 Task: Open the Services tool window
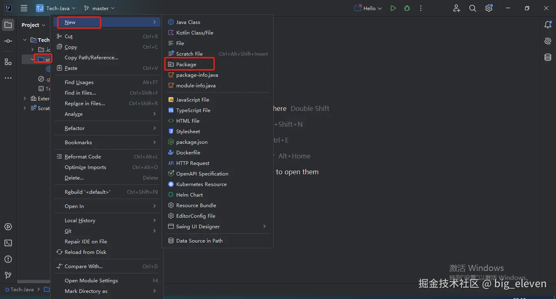[x=8, y=227]
